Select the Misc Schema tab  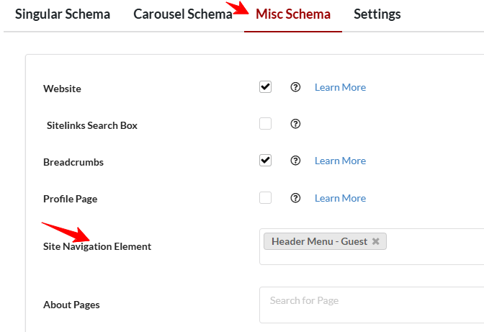(x=293, y=14)
